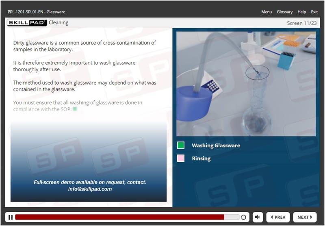Open the Help option
The height and width of the screenshot is (226, 325).
(x=302, y=12)
